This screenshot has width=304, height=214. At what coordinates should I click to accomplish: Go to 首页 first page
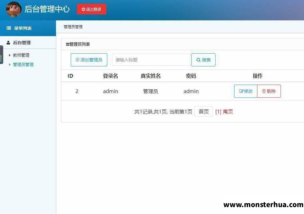click(204, 112)
